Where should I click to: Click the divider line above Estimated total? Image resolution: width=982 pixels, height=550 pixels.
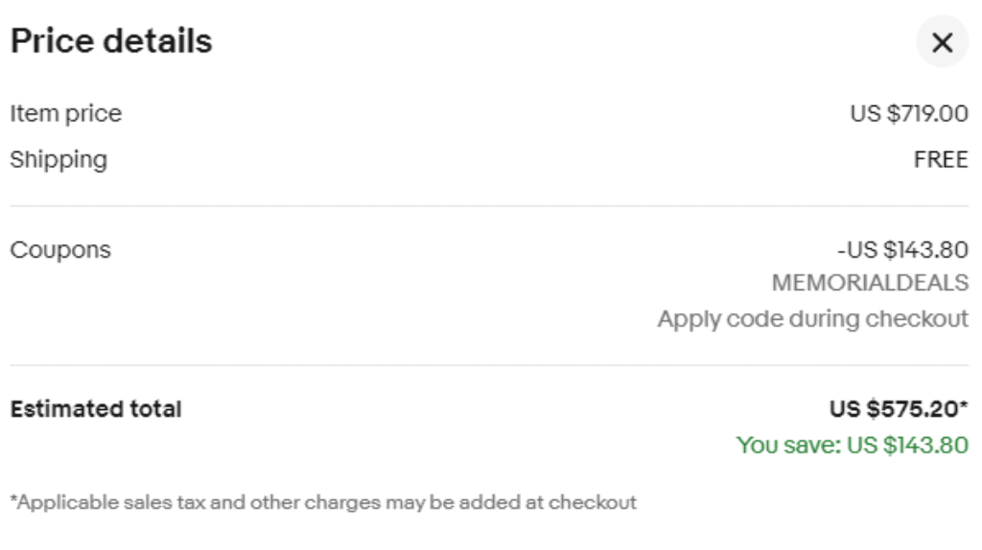489,365
